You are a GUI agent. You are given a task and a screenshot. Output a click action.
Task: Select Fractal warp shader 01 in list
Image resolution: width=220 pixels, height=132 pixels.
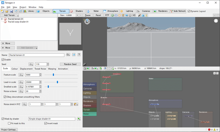click(18, 22)
